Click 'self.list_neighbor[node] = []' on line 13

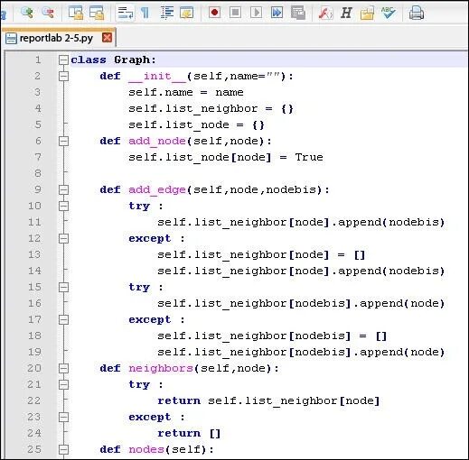point(261,254)
